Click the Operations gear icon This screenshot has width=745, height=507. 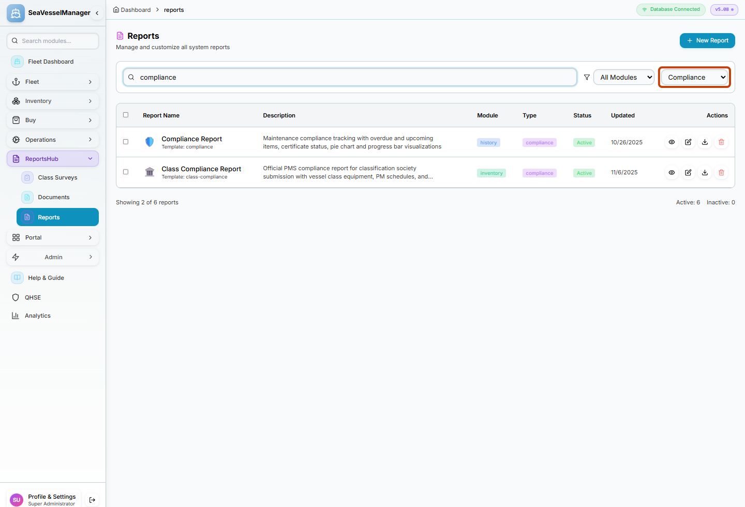[16, 140]
